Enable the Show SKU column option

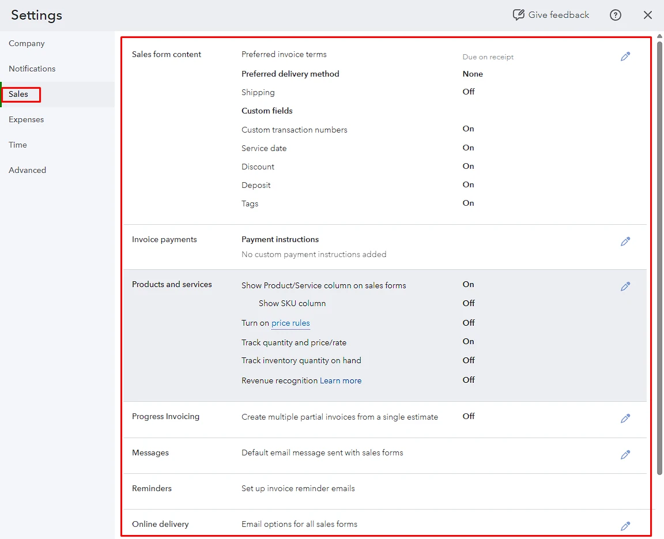468,303
